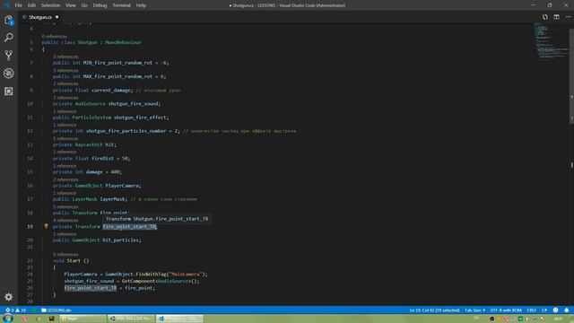Viewport: 574px width, 323px height.
Task: Click Ln 19, Col 42 cursor position indicator
Action: [x=434, y=310]
